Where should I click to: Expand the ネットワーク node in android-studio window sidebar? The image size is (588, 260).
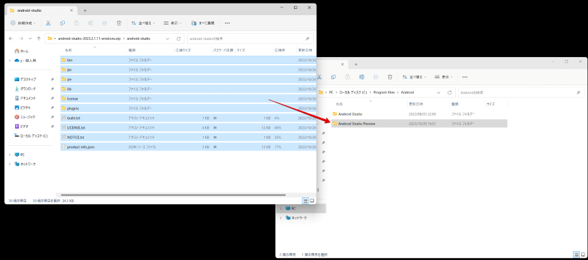coord(10,164)
